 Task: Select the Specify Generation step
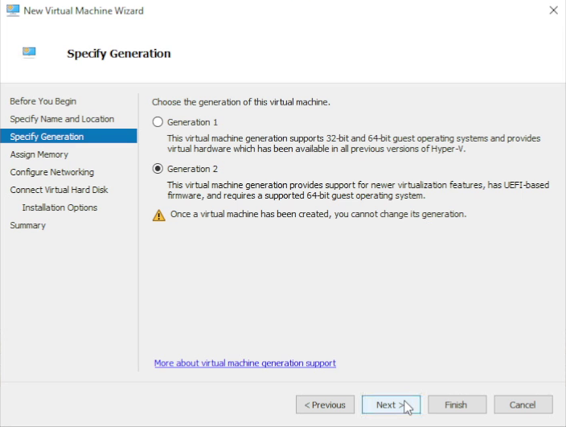pos(47,137)
